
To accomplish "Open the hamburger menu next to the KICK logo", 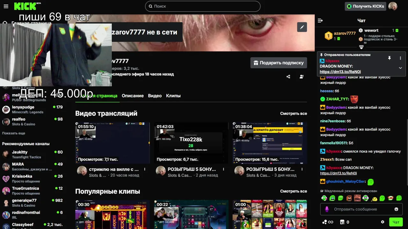I will (6, 6).
